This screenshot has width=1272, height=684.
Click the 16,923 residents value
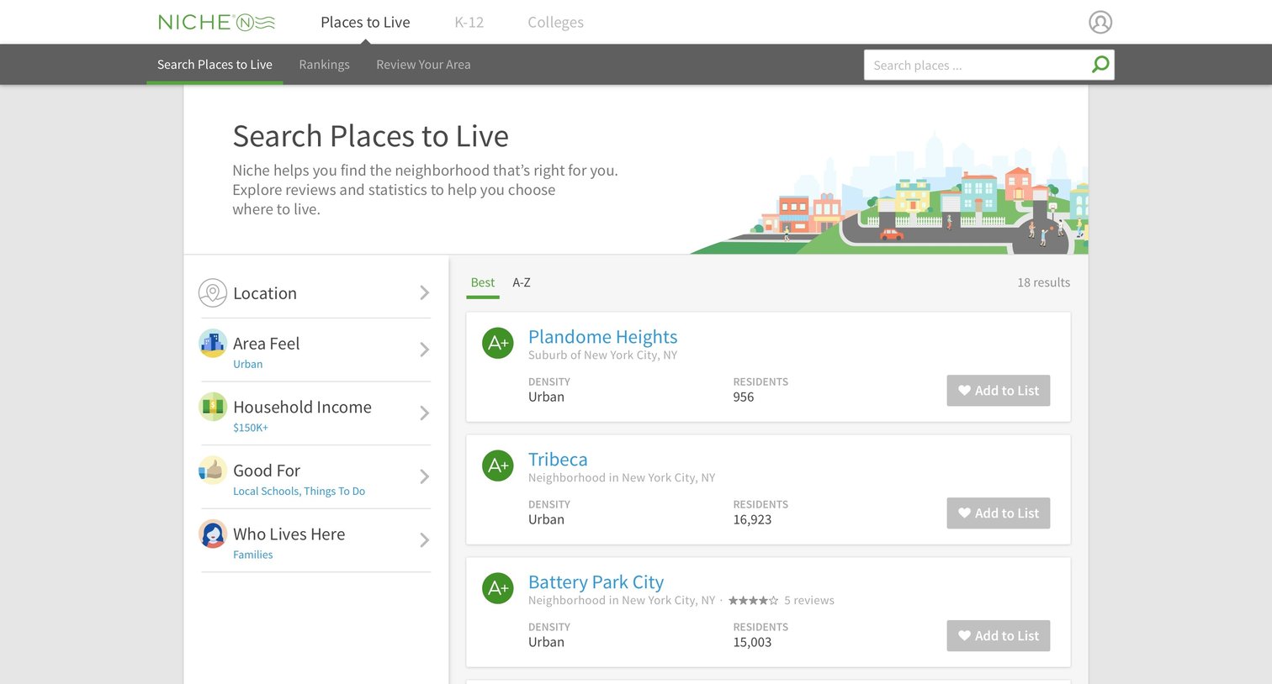(752, 520)
